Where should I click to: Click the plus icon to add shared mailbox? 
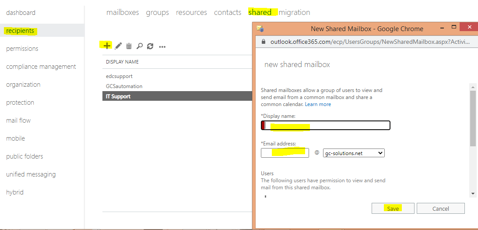point(107,46)
